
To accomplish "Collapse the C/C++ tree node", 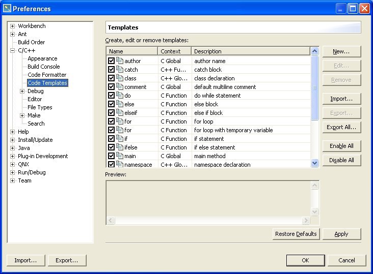I will (13, 50).
